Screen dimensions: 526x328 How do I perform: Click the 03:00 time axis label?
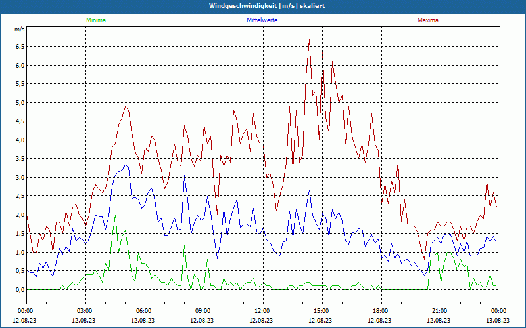(86, 311)
